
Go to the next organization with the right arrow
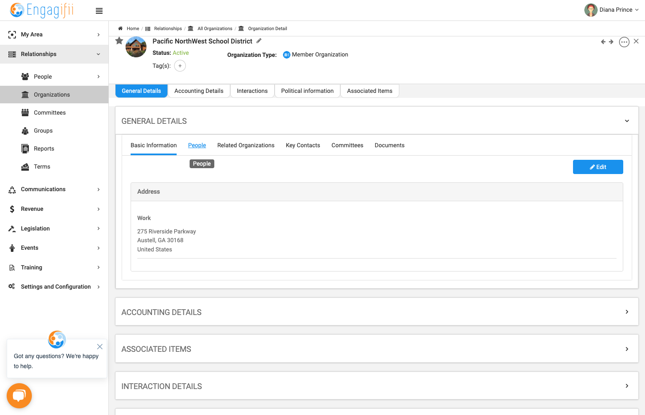[611, 42]
